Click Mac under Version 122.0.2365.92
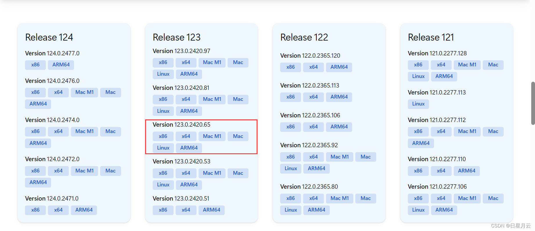 coord(366,157)
